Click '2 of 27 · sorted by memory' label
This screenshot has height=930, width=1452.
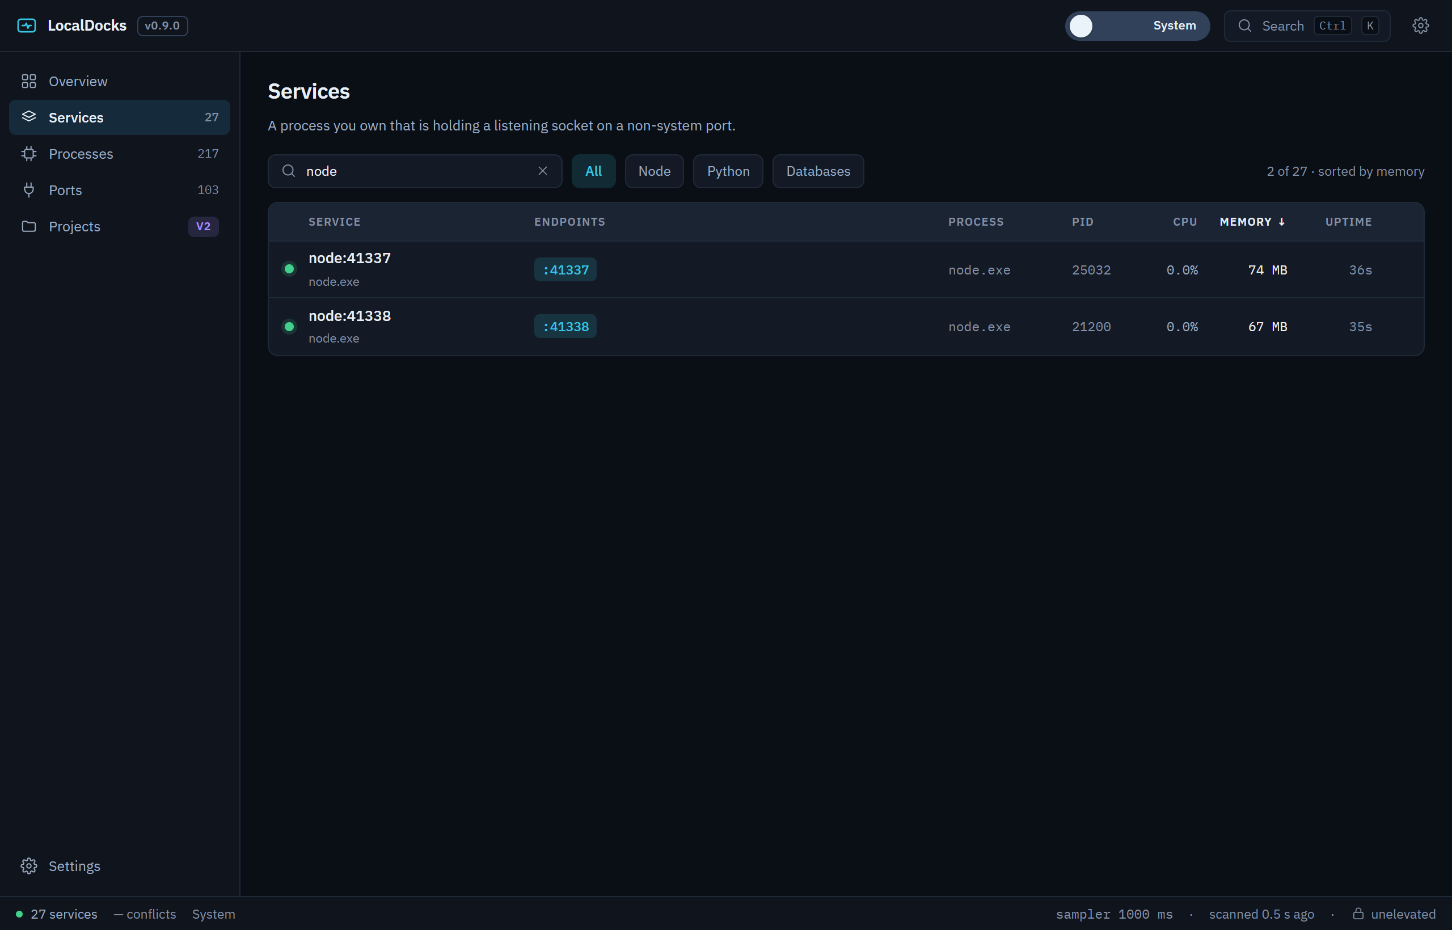[x=1345, y=171]
